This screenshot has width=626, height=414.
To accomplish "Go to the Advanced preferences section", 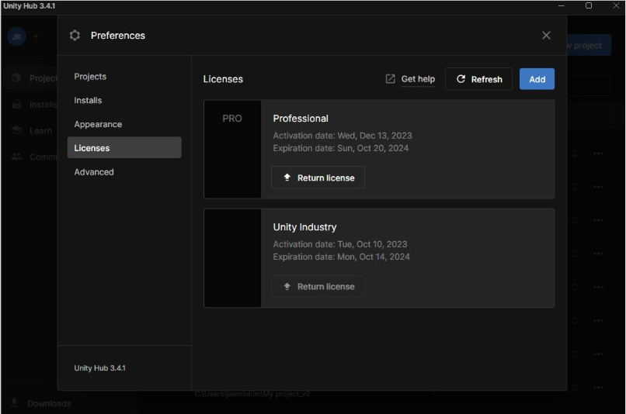I will pos(94,172).
